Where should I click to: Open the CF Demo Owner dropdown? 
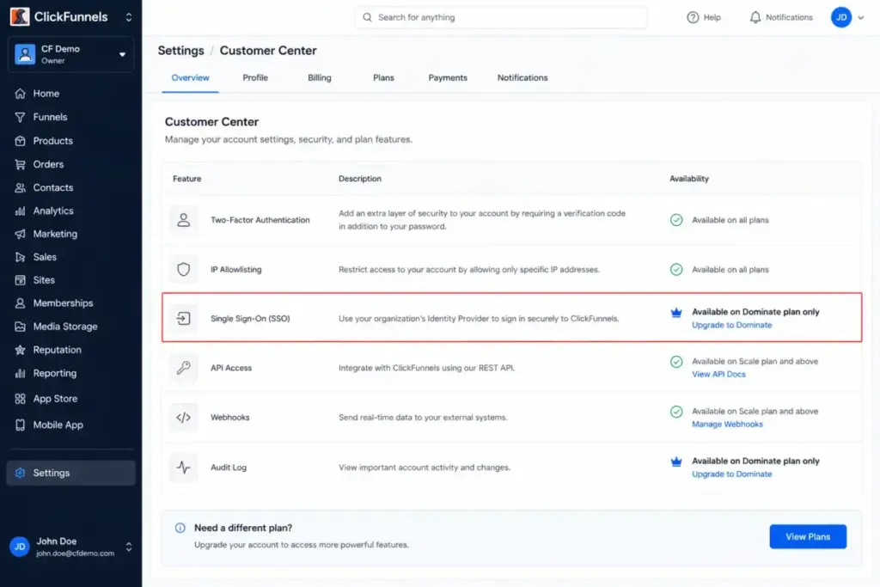70,54
